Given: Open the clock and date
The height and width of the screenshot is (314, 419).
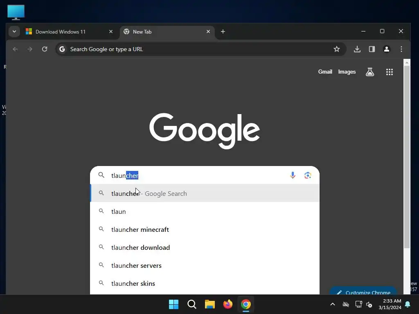Looking at the screenshot, I should [390, 304].
